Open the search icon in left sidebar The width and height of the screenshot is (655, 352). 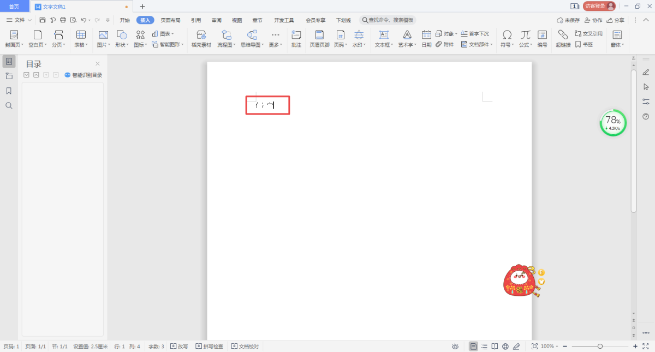coord(9,105)
